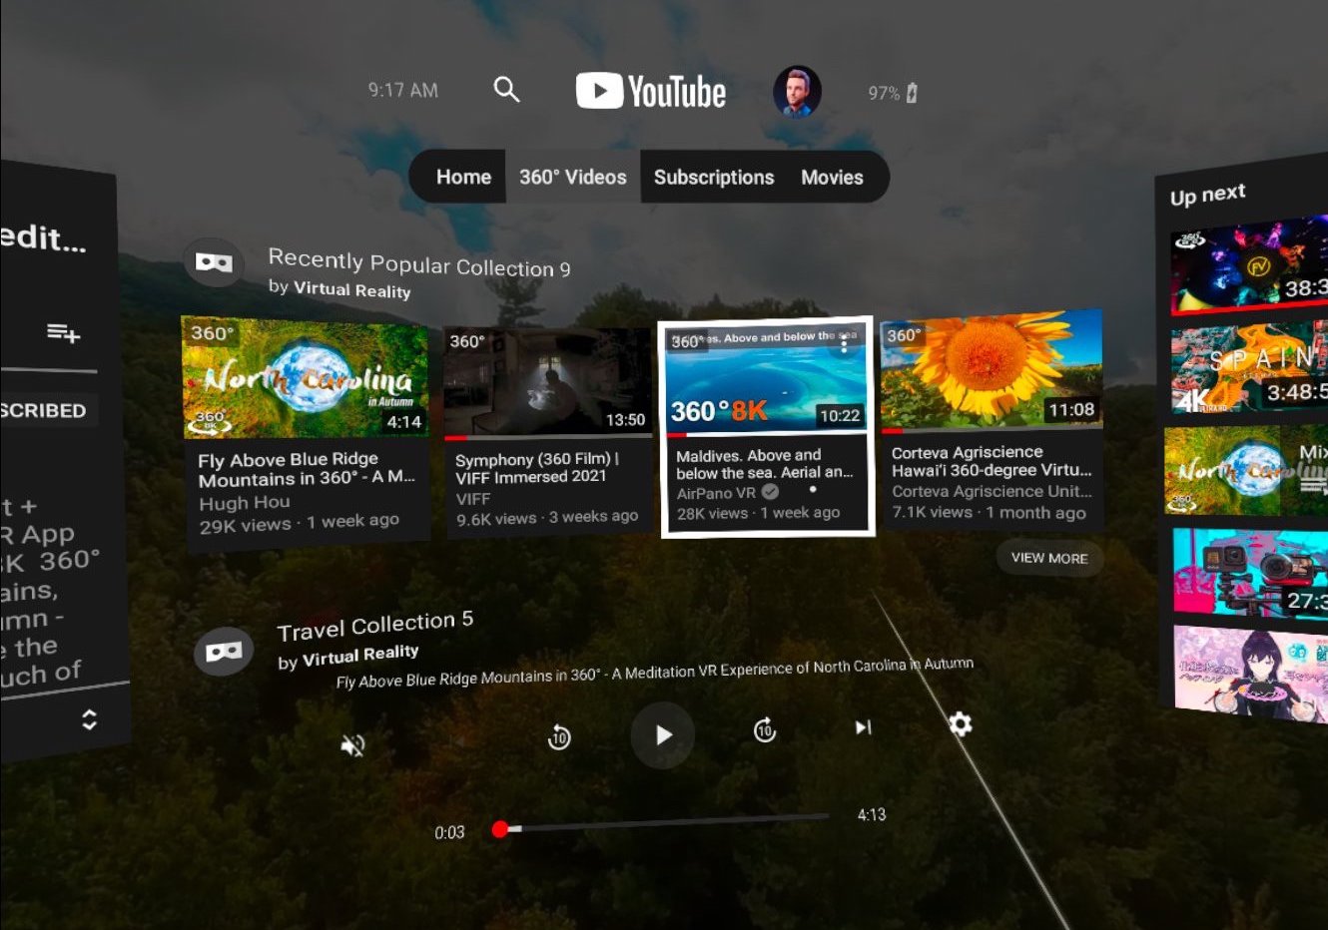Click the add to playlist icon
1328x930 pixels.
(x=63, y=335)
